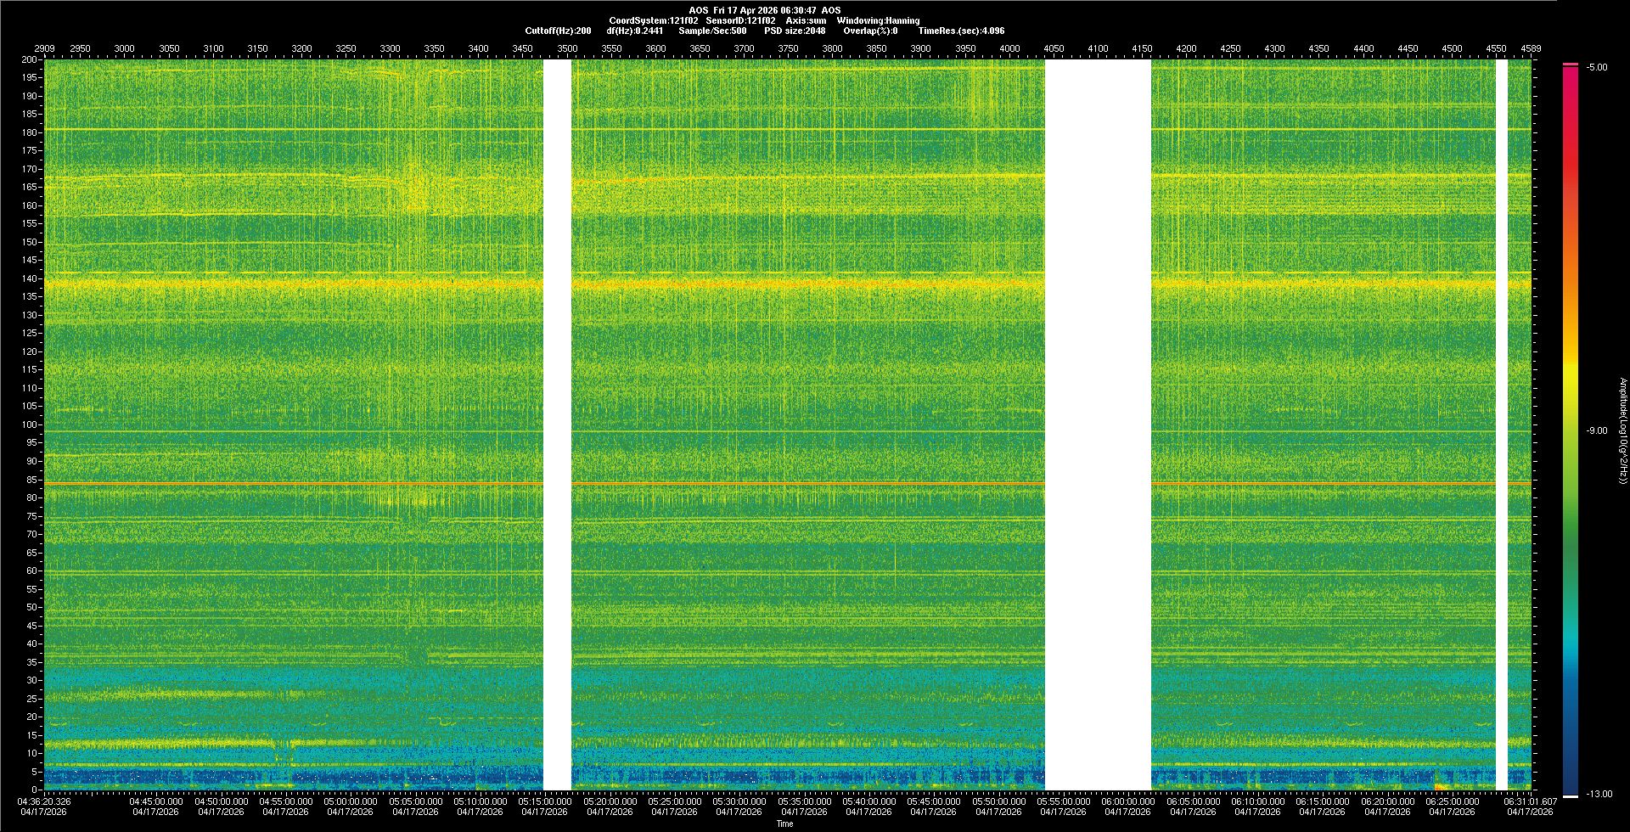Screen dimensions: 1630x832
Task: Click the 06:00:00.000 time axis label
Action: point(1127,801)
